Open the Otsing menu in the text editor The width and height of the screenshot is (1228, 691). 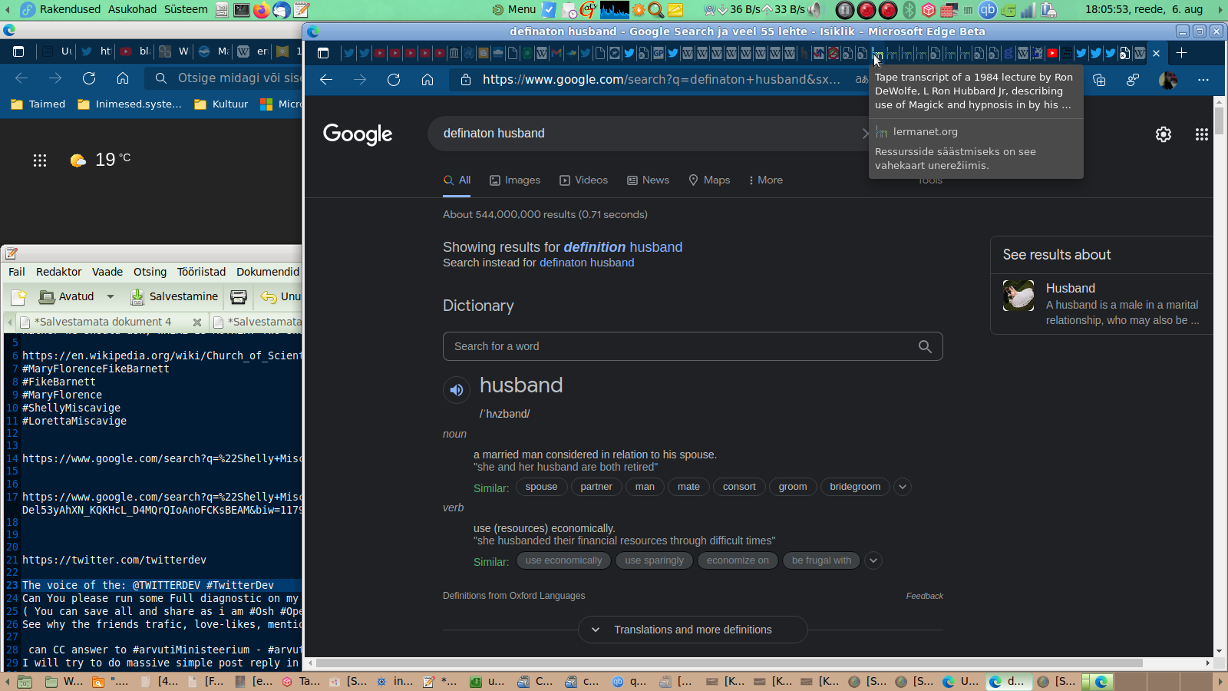pos(150,272)
